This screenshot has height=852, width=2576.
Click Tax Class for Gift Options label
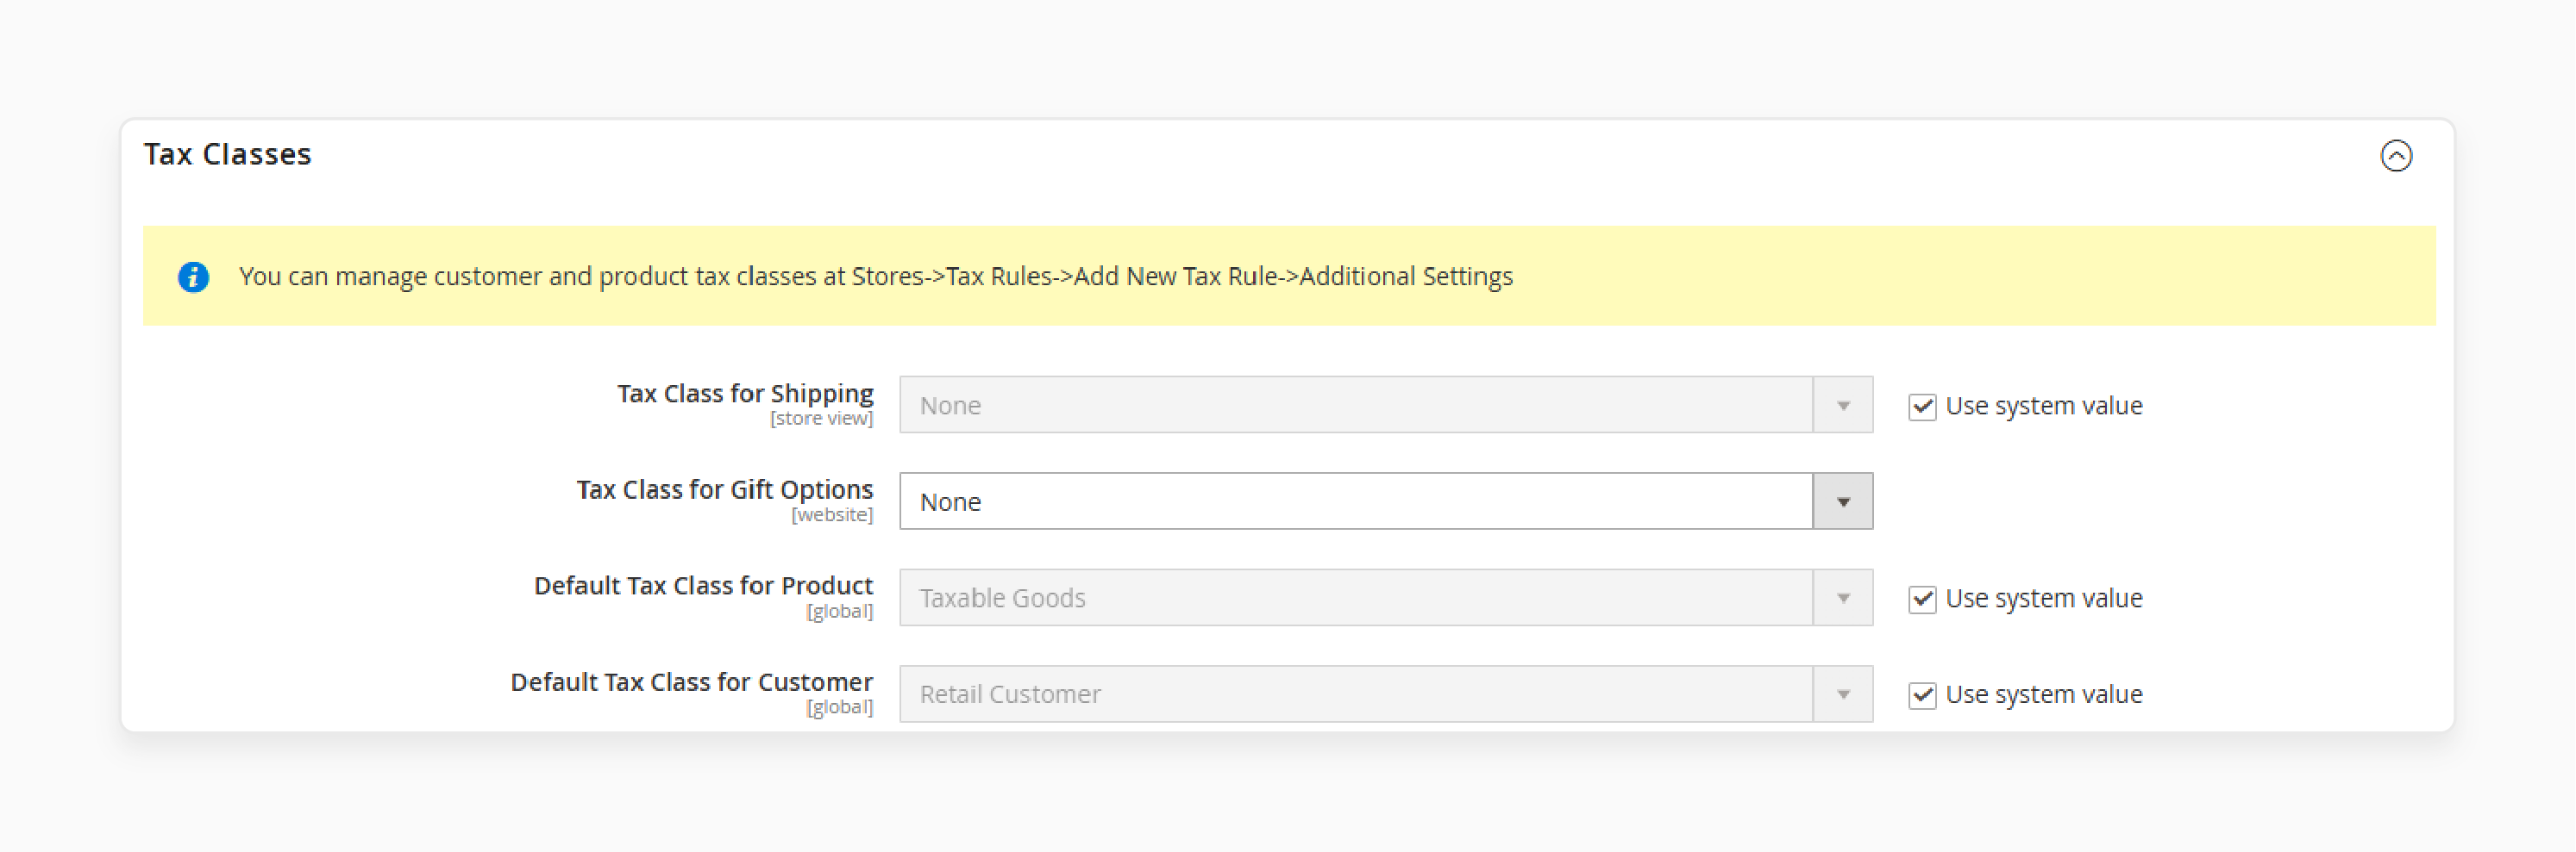click(x=724, y=489)
